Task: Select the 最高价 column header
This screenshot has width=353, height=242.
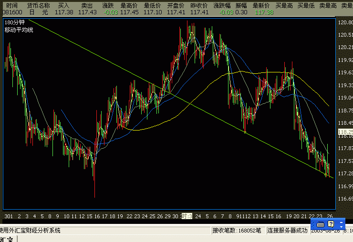Action: pyautogui.click(x=129, y=6)
